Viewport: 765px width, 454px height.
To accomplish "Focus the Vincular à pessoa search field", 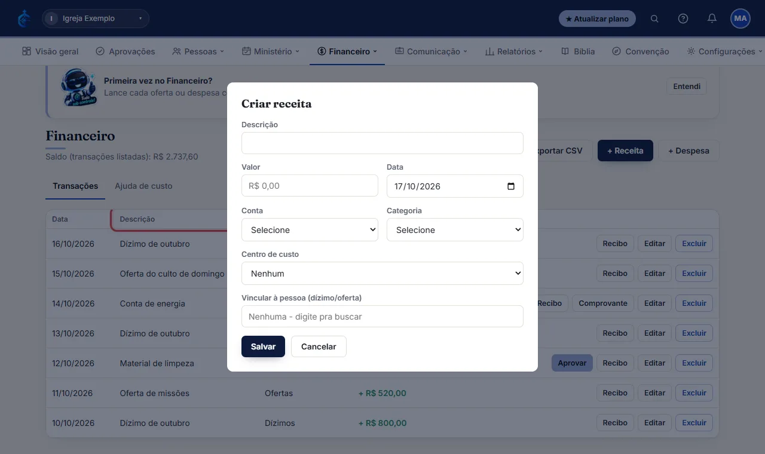I will tap(382, 317).
